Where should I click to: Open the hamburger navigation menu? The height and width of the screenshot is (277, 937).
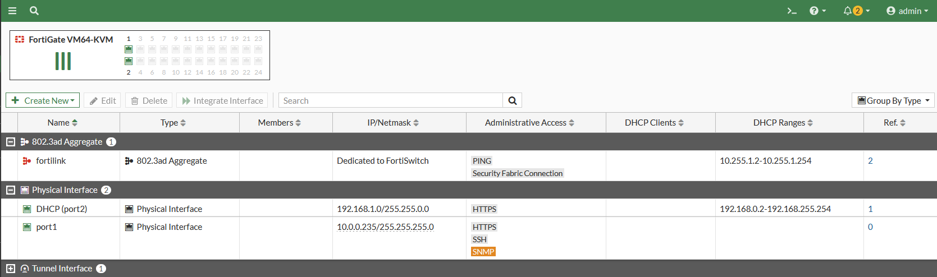click(12, 11)
